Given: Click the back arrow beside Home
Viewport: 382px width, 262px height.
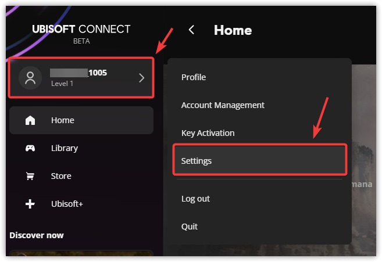Looking at the screenshot, I should (192, 30).
